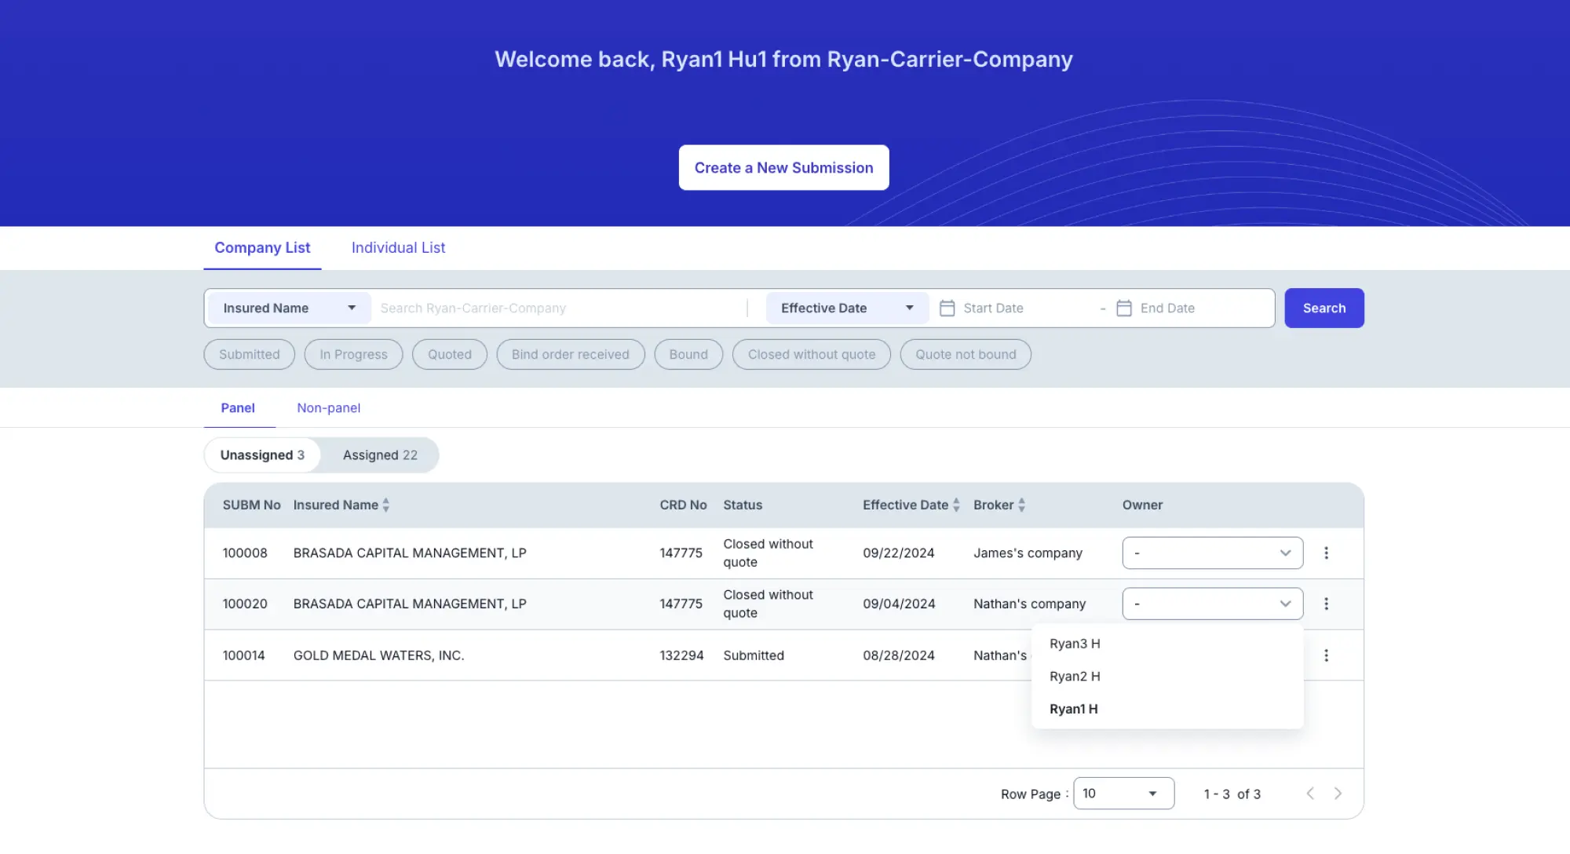Click the next page arrow
This screenshot has width=1570, height=854.
1338,793
